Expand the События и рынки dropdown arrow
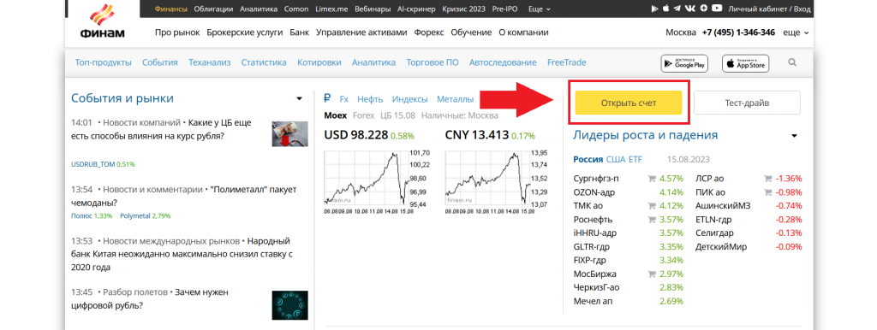 click(x=299, y=99)
